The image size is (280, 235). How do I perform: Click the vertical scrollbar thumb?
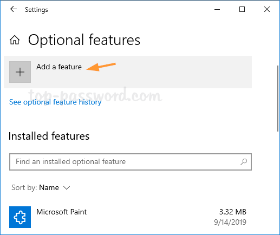tap(278, 99)
